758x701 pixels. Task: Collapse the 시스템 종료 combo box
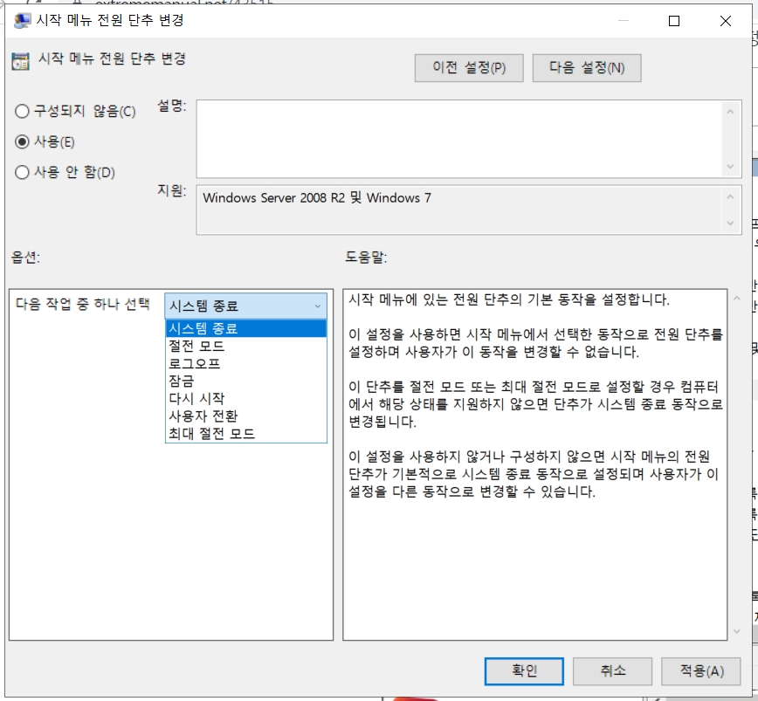point(246,306)
